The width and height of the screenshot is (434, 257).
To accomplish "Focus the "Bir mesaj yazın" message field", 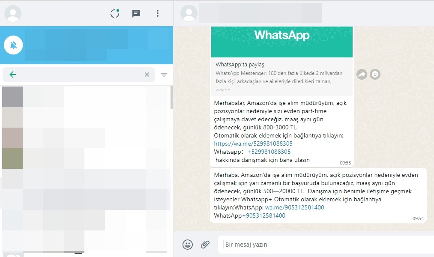I will pyautogui.click(x=326, y=245).
